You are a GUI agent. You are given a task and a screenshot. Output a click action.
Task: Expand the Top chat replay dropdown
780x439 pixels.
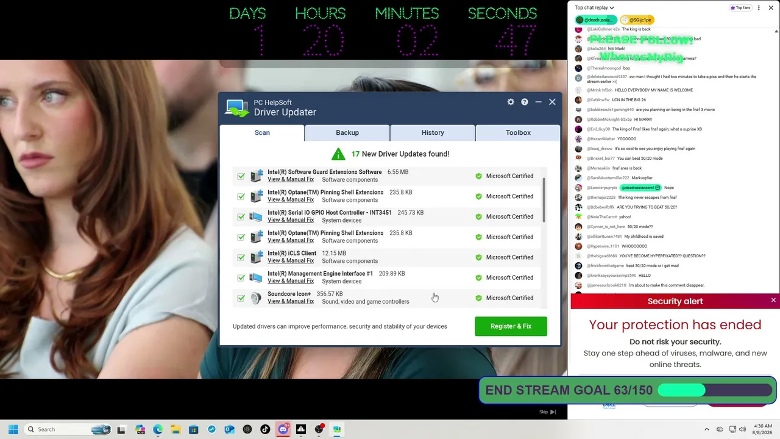click(x=594, y=8)
